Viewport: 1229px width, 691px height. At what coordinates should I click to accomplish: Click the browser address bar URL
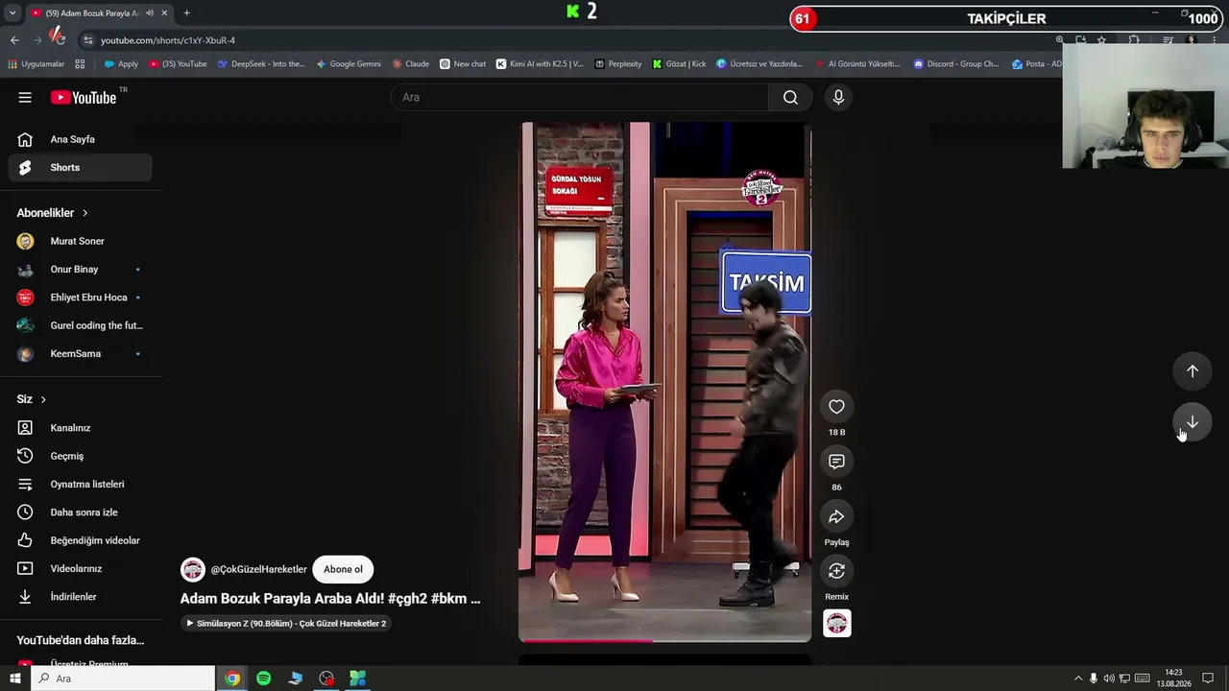[168, 40]
